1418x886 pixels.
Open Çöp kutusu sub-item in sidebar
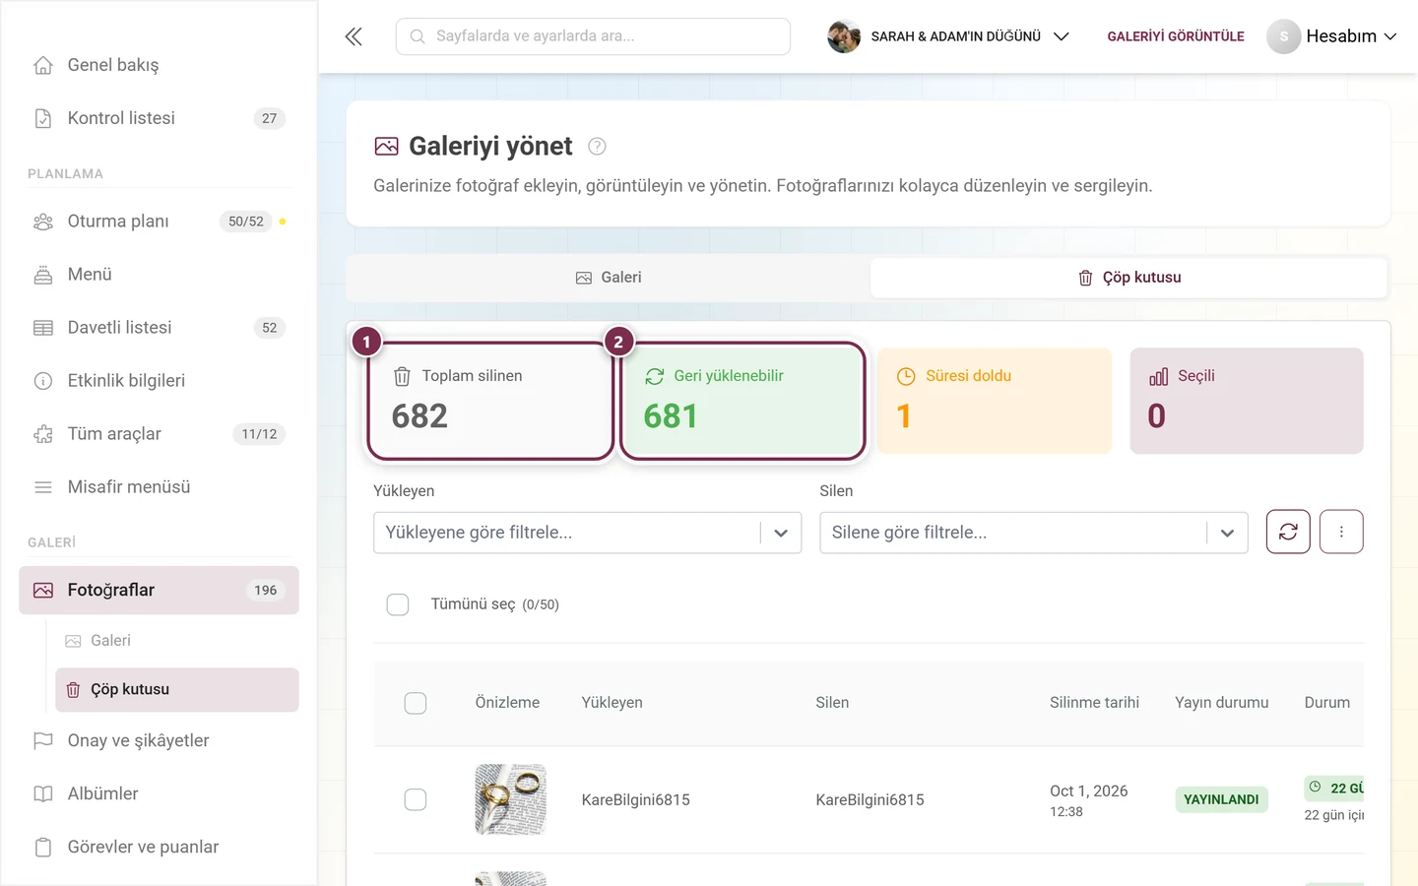[x=177, y=690]
